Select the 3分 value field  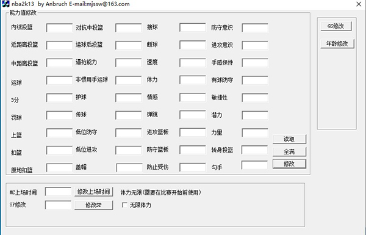click(x=59, y=98)
